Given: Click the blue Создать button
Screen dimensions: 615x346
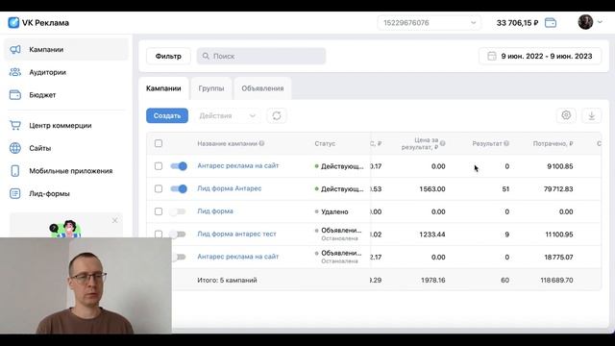Looking at the screenshot, I should pyautogui.click(x=167, y=115).
